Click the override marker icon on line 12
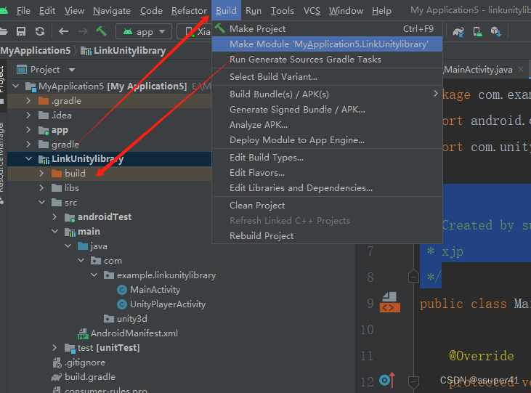Image resolution: width=531 pixels, height=393 pixels. click(x=387, y=380)
